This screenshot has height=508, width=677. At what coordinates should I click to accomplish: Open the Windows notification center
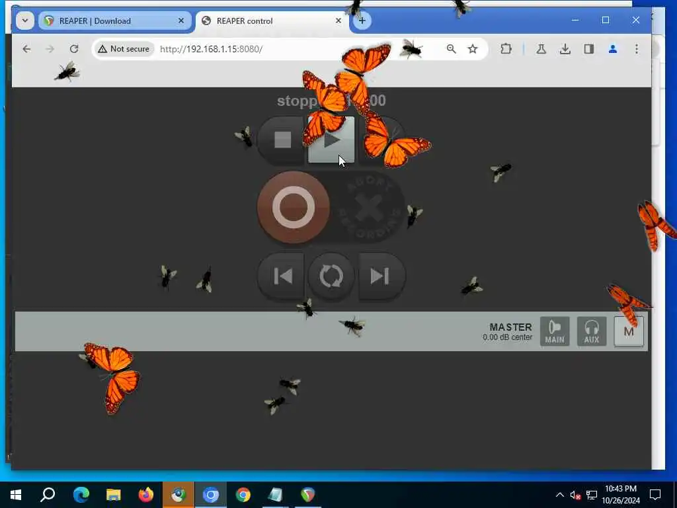[x=655, y=495]
